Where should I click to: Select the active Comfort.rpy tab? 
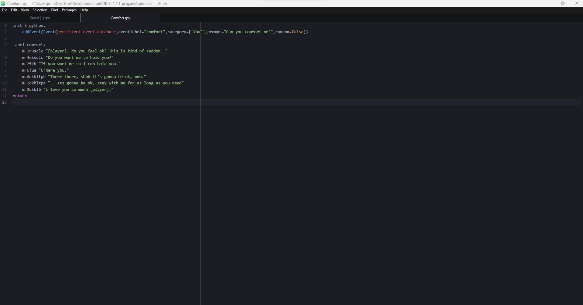click(120, 18)
